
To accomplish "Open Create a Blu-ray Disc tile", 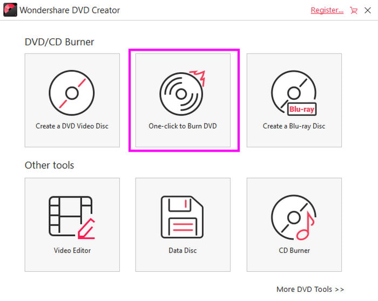I will 294,100.
